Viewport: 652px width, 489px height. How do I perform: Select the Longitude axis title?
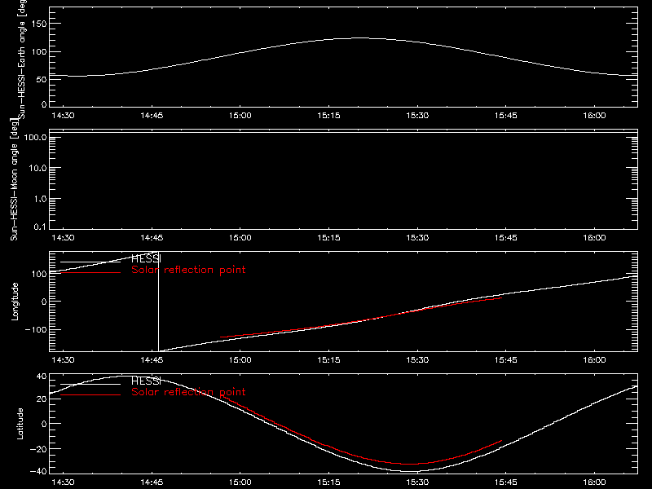coord(15,302)
